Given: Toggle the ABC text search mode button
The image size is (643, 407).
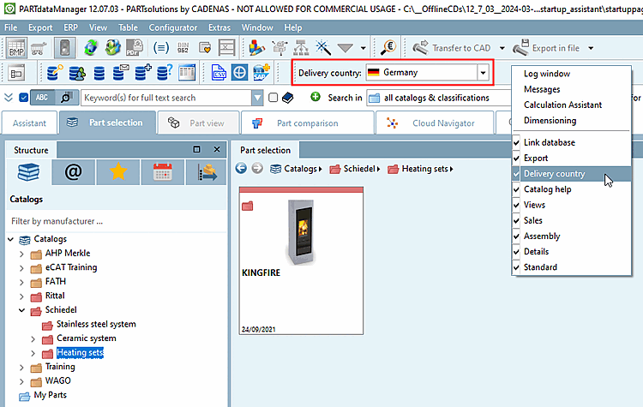Looking at the screenshot, I should [42, 98].
